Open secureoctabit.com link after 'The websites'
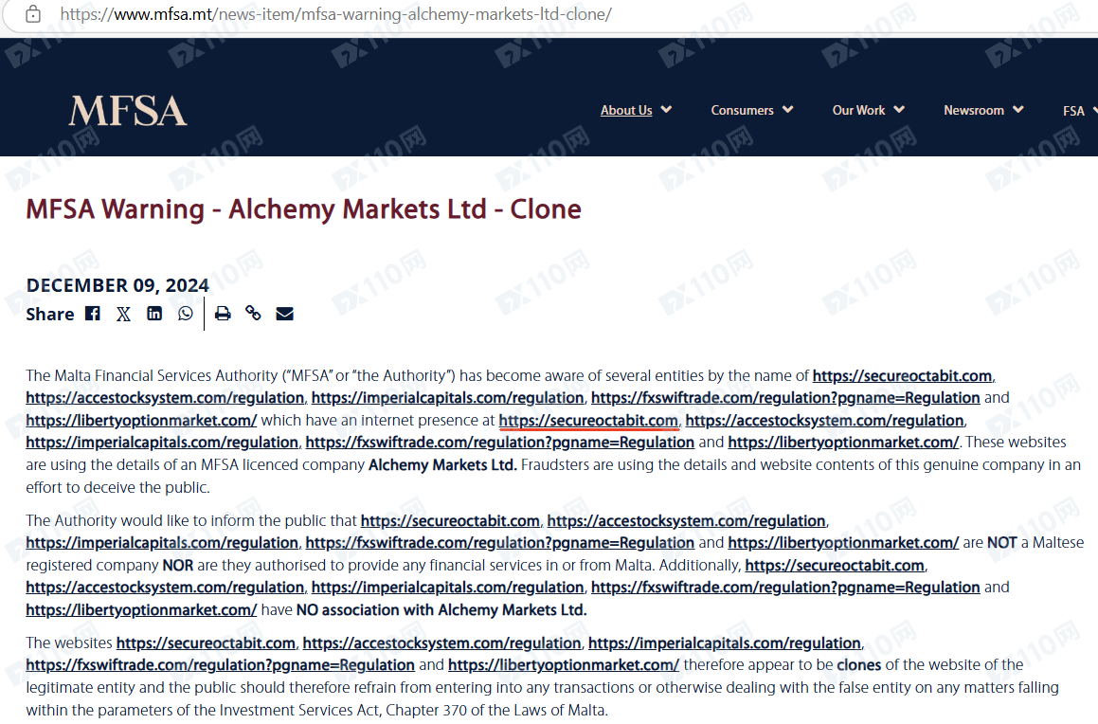 click(x=206, y=643)
